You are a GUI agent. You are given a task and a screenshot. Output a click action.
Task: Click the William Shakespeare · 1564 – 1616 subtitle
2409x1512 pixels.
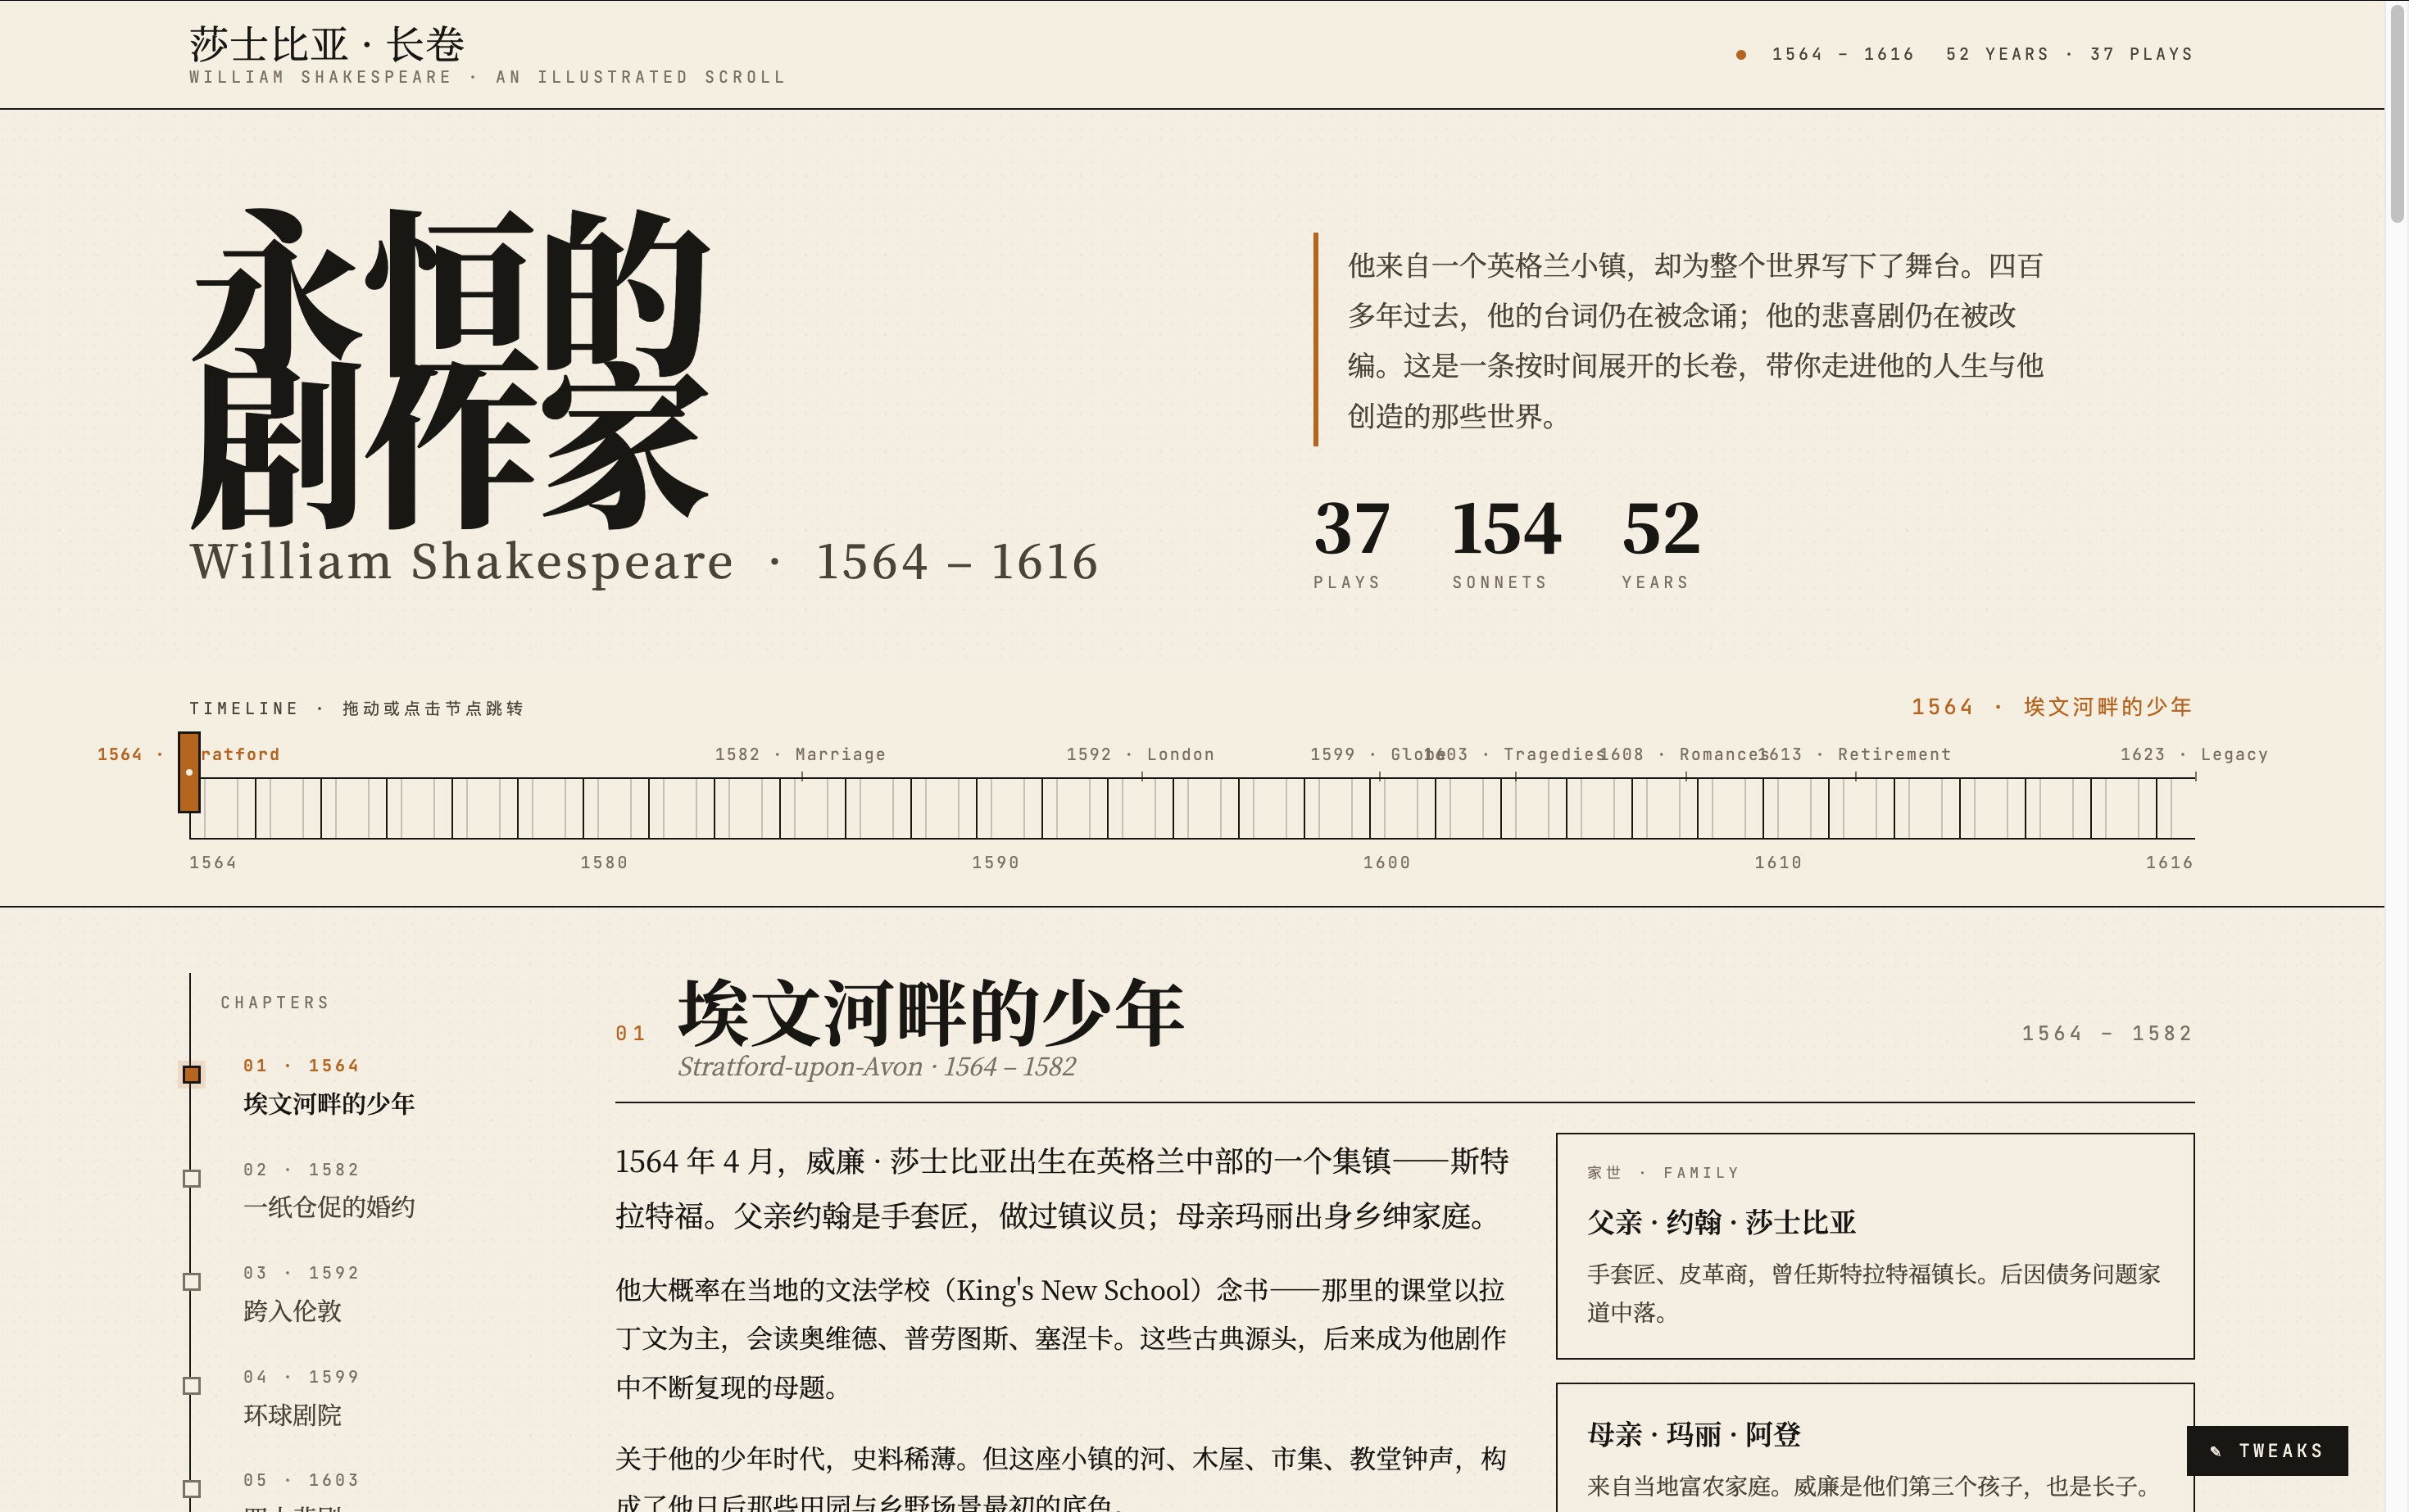pyautogui.click(x=644, y=561)
